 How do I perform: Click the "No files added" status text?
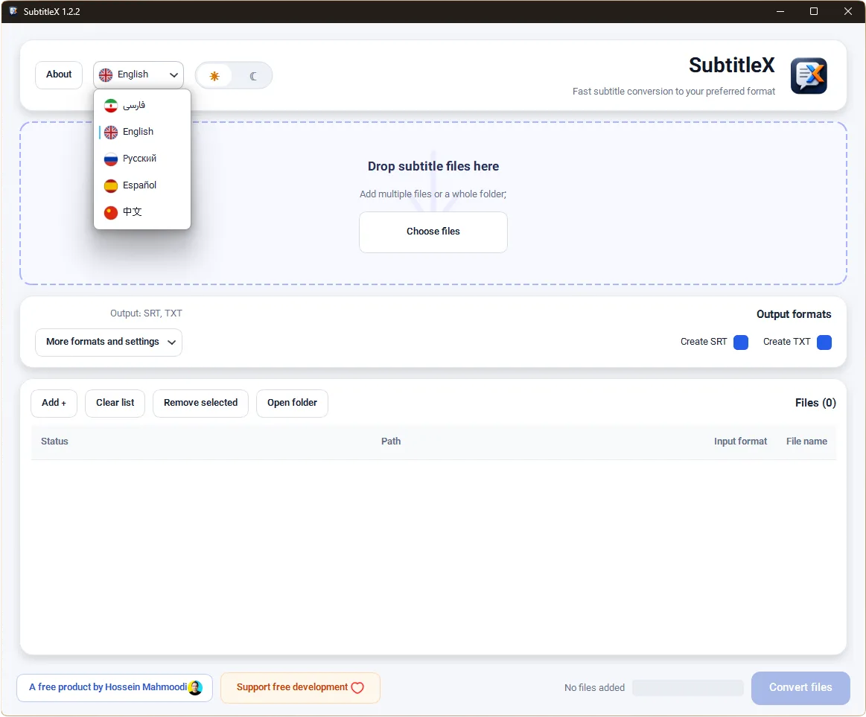click(x=594, y=688)
